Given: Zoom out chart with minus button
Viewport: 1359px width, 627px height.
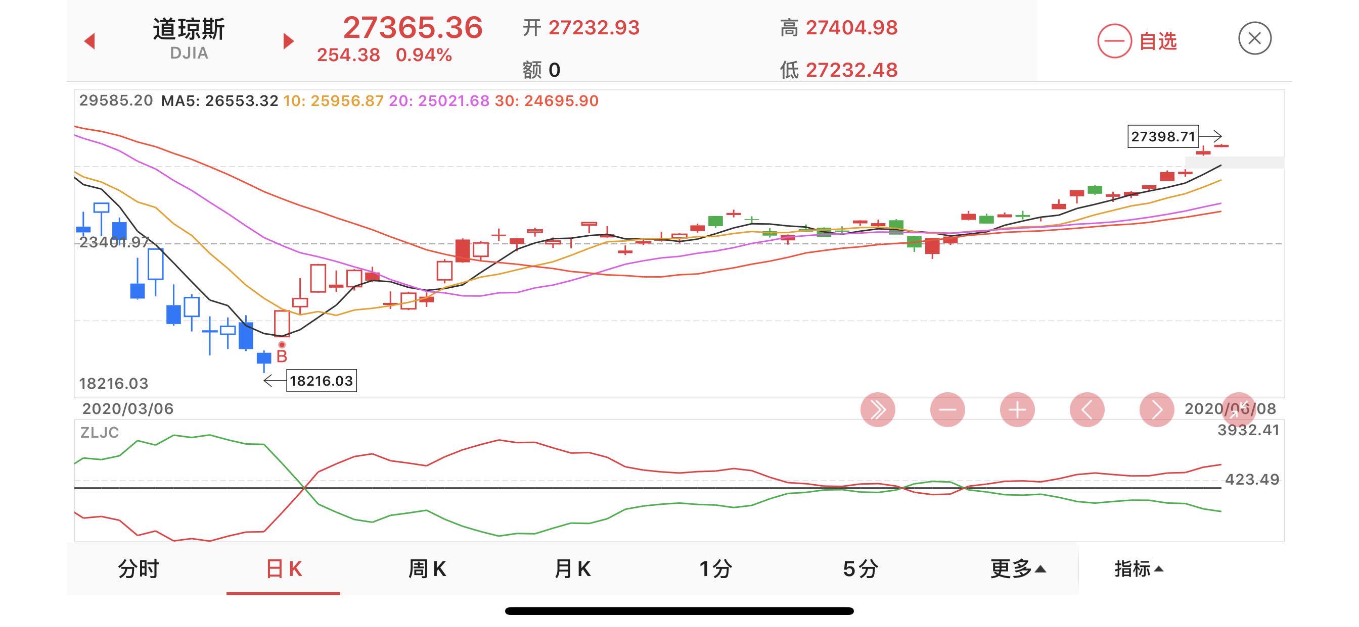Looking at the screenshot, I should pos(947,409).
